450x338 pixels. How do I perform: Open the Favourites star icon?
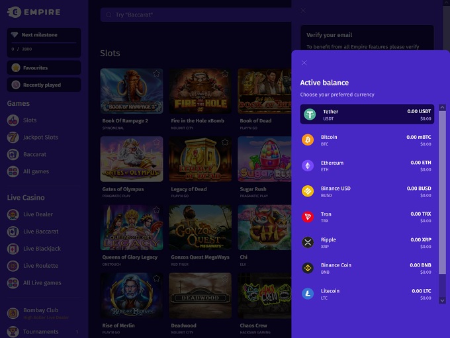coord(16,67)
